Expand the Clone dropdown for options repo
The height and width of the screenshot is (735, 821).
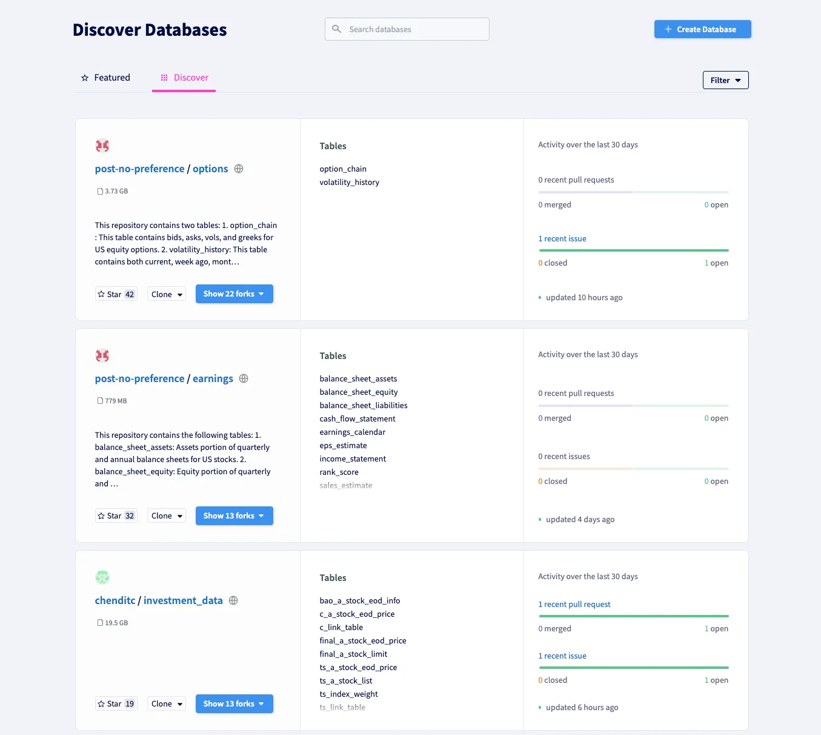166,294
